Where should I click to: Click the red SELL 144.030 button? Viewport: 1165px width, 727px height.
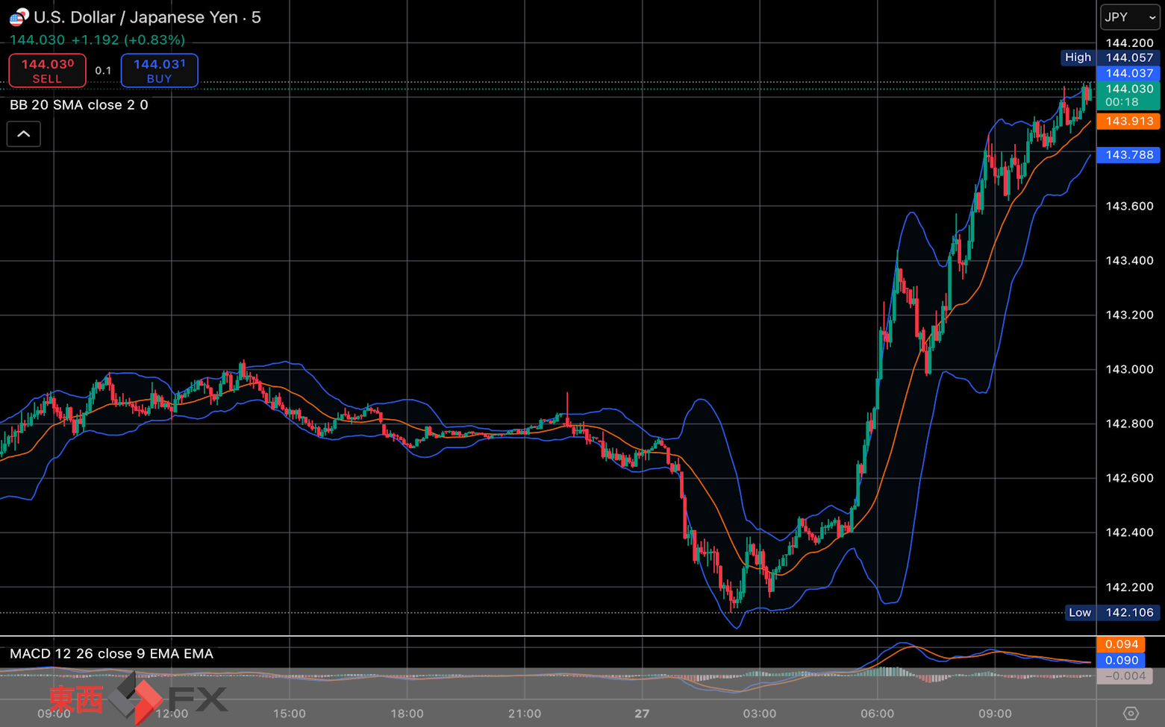[47, 71]
